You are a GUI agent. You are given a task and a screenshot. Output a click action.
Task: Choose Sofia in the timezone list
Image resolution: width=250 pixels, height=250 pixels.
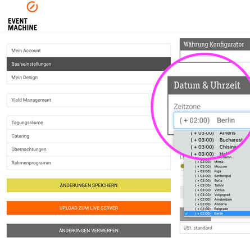click(217, 180)
